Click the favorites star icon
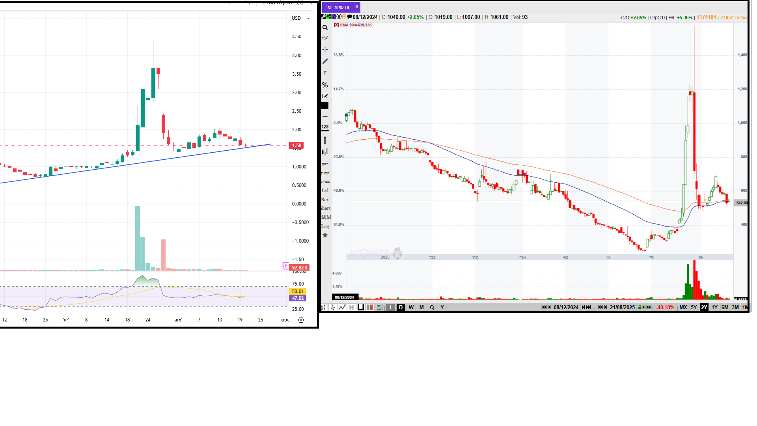 325,235
